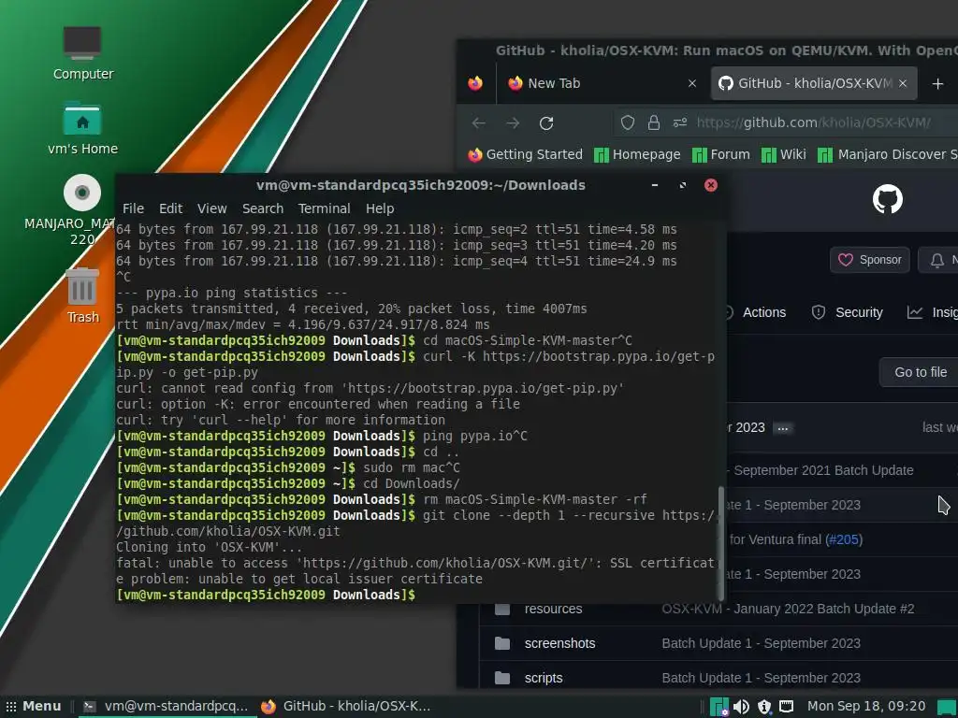Switch to terminal taskbar entry
Screen dimensions: 958x718
pyautogui.click(x=166, y=707)
